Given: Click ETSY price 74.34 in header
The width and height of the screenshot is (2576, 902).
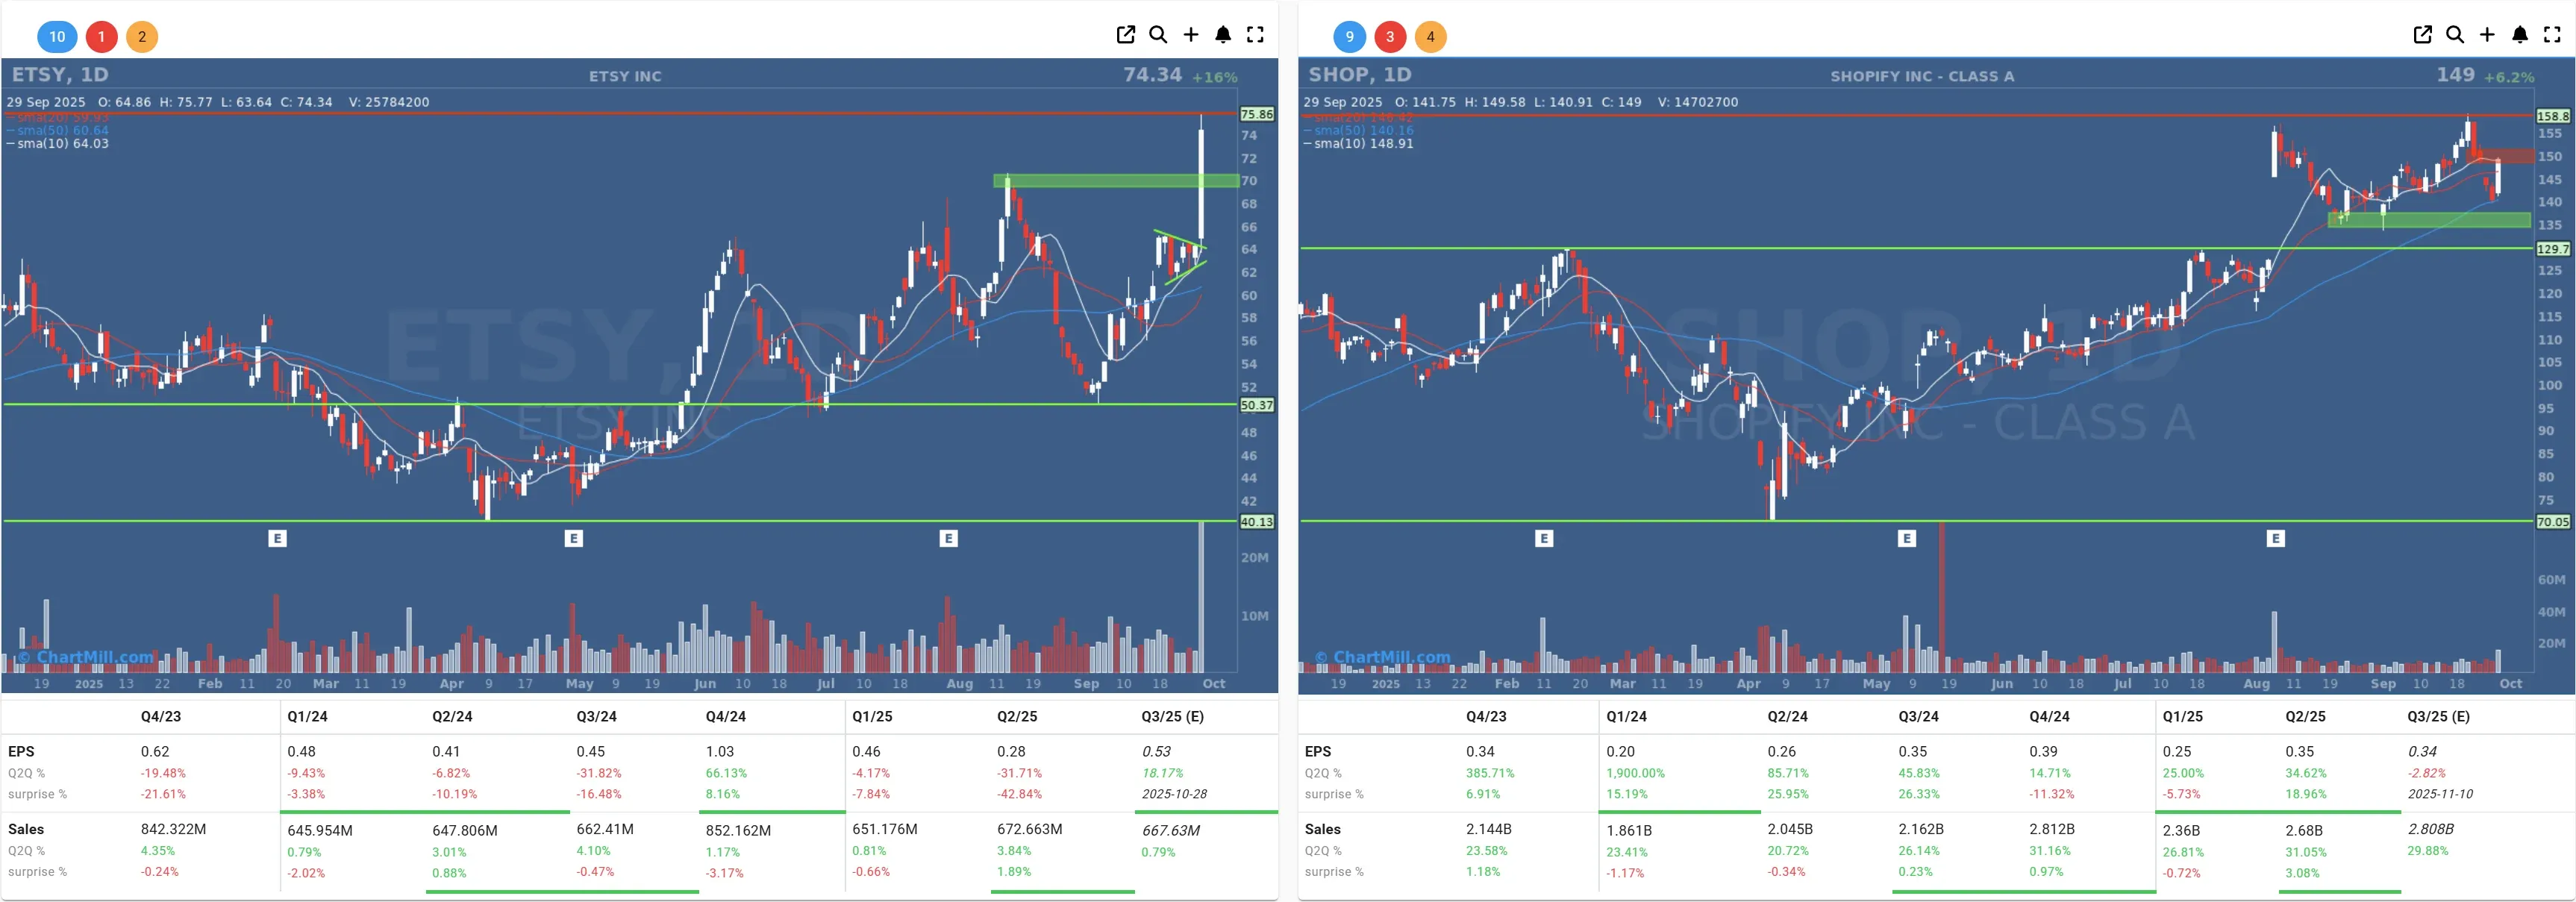Looking at the screenshot, I should tap(1152, 75).
